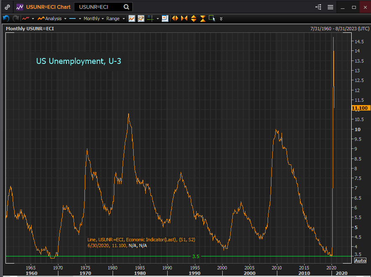This screenshot has height=277, width=371.
Task: Open the Range dropdown
Action: pyautogui.click(x=116, y=18)
